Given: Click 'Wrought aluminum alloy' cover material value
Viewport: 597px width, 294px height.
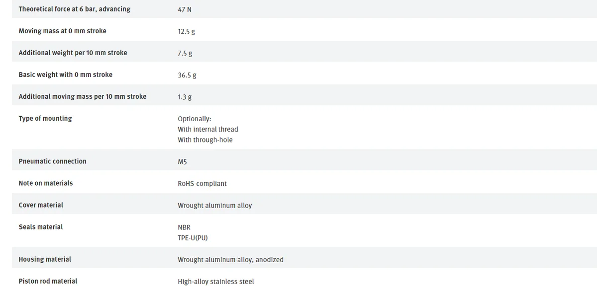Looking at the screenshot, I should (215, 205).
